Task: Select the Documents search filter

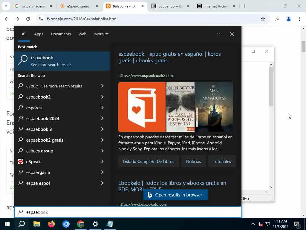Action: [x=61, y=34]
